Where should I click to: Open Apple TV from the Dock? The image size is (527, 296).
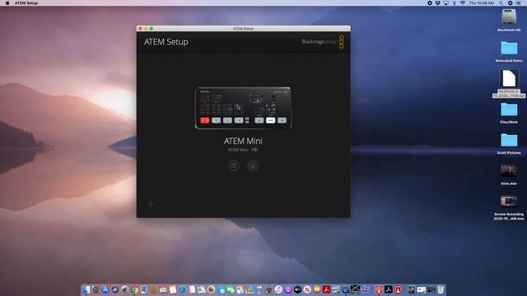coord(297,289)
